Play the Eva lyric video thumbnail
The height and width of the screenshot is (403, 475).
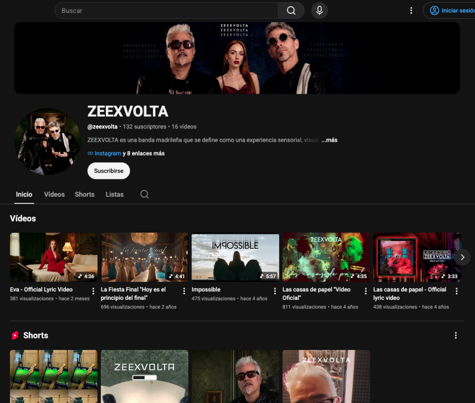[53, 257]
